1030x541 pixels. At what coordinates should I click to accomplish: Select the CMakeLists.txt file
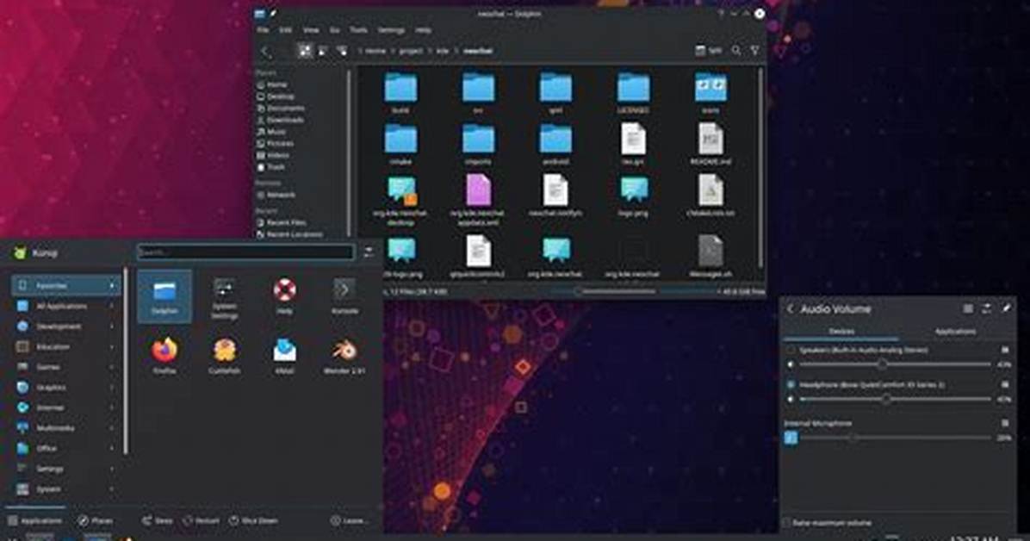710,196
